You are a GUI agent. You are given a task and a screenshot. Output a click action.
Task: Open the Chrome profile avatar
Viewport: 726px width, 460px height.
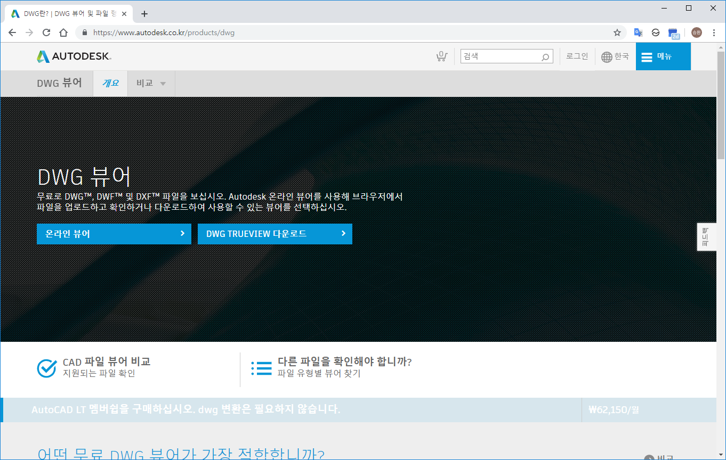point(697,32)
